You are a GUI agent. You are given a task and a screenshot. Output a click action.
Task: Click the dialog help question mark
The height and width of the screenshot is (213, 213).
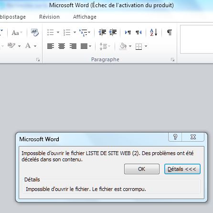[175, 137]
